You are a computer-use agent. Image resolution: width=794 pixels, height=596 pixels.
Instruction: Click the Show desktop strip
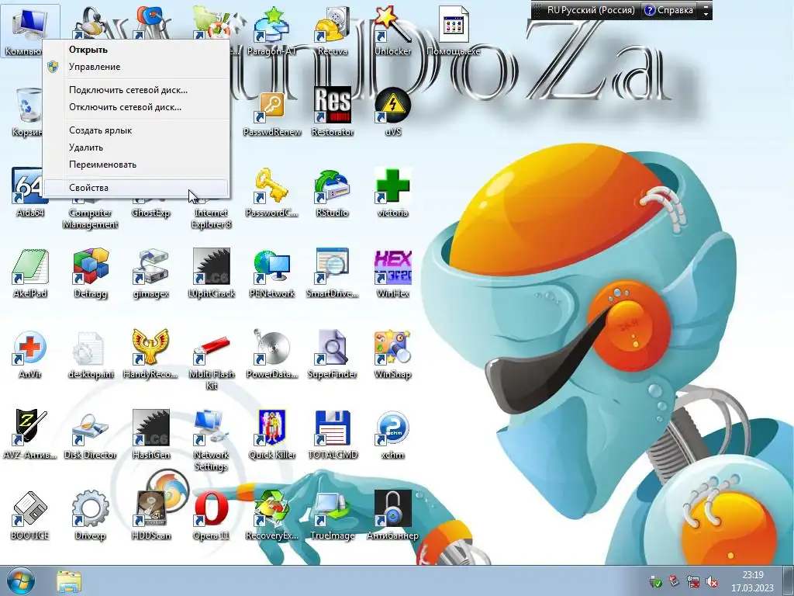point(788,580)
